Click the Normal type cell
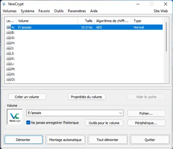 coord(139,27)
